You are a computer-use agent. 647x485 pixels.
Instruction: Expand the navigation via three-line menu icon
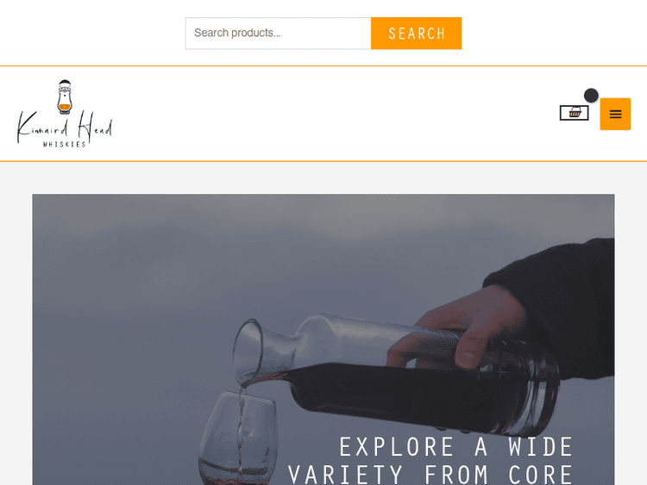pos(615,114)
